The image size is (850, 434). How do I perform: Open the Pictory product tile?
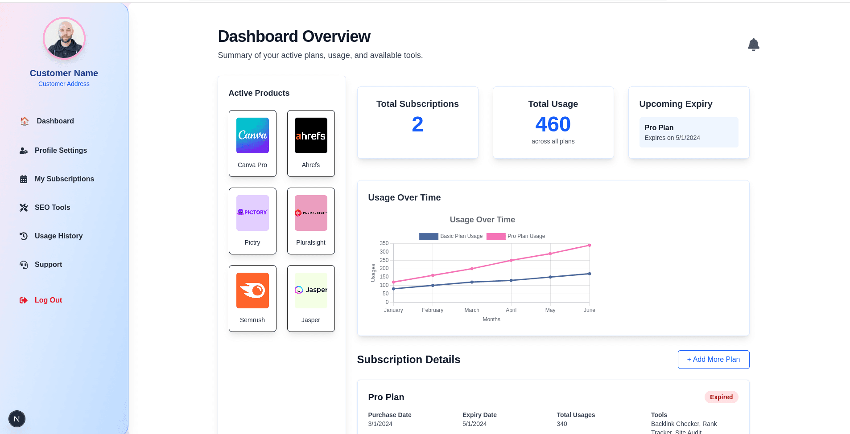(252, 221)
